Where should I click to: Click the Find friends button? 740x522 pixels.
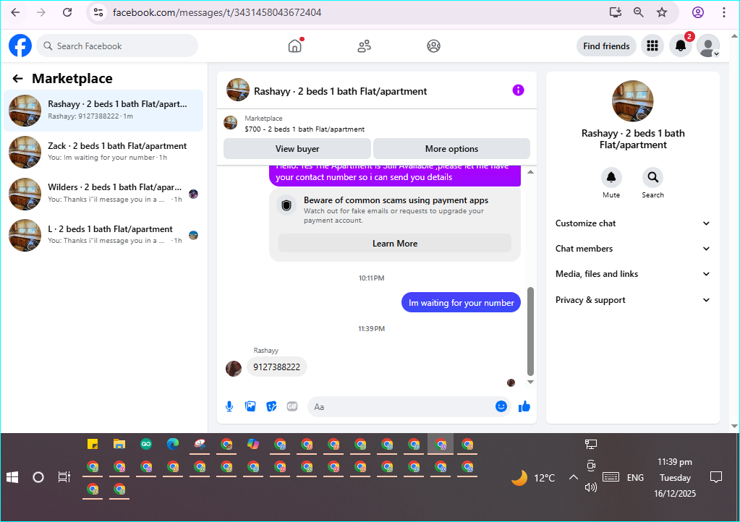[606, 46]
